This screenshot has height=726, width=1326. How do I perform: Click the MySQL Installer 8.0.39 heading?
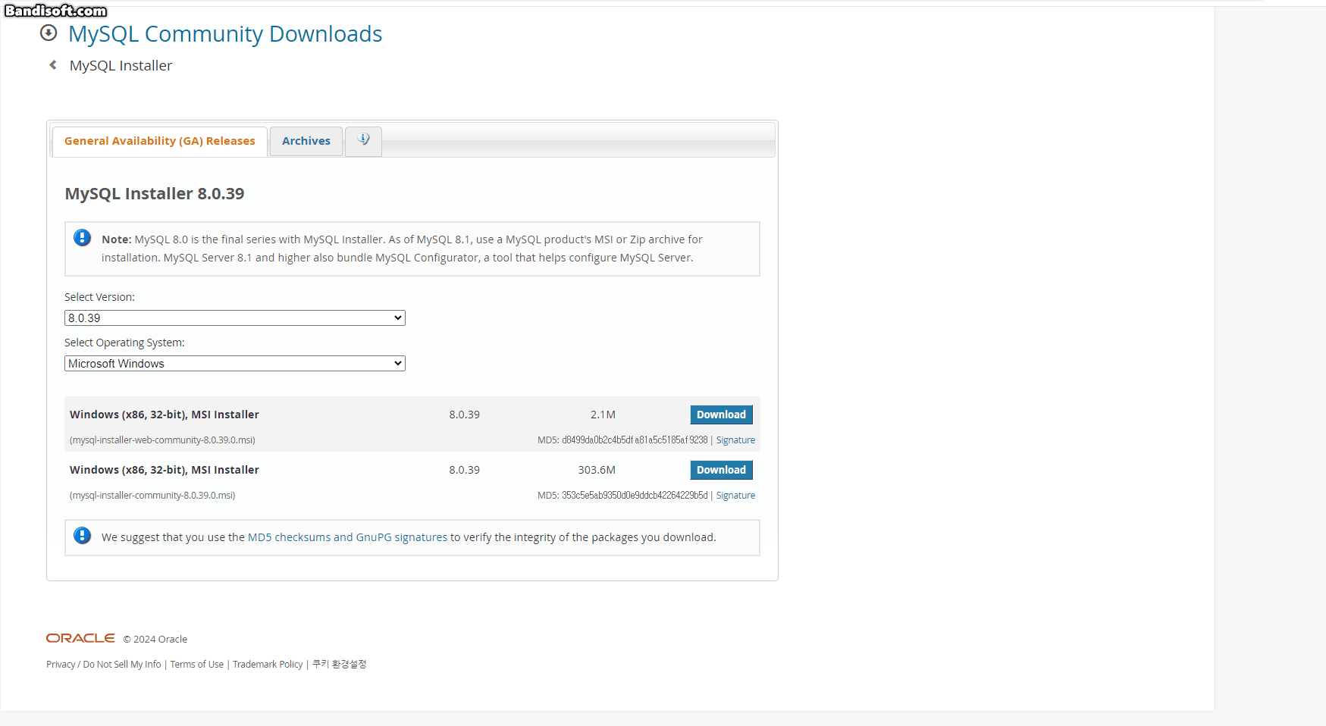(155, 194)
